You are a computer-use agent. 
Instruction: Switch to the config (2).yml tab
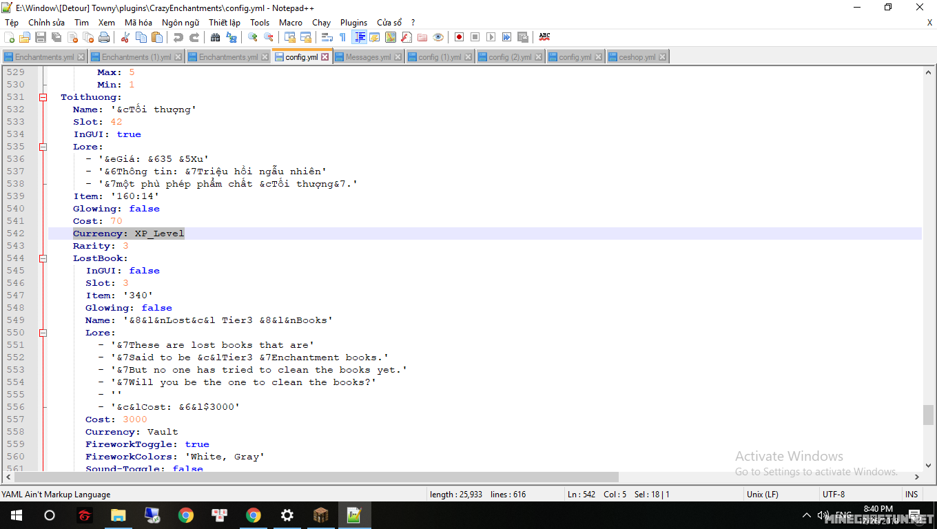(510, 57)
